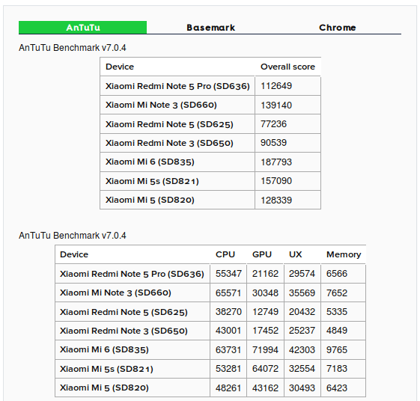Click first AnTuTu Benchmark v7.0.4 heading
The image size is (420, 401).
click(73, 48)
